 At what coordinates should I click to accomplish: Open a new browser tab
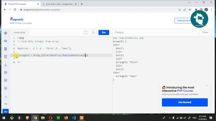pos(82,4)
